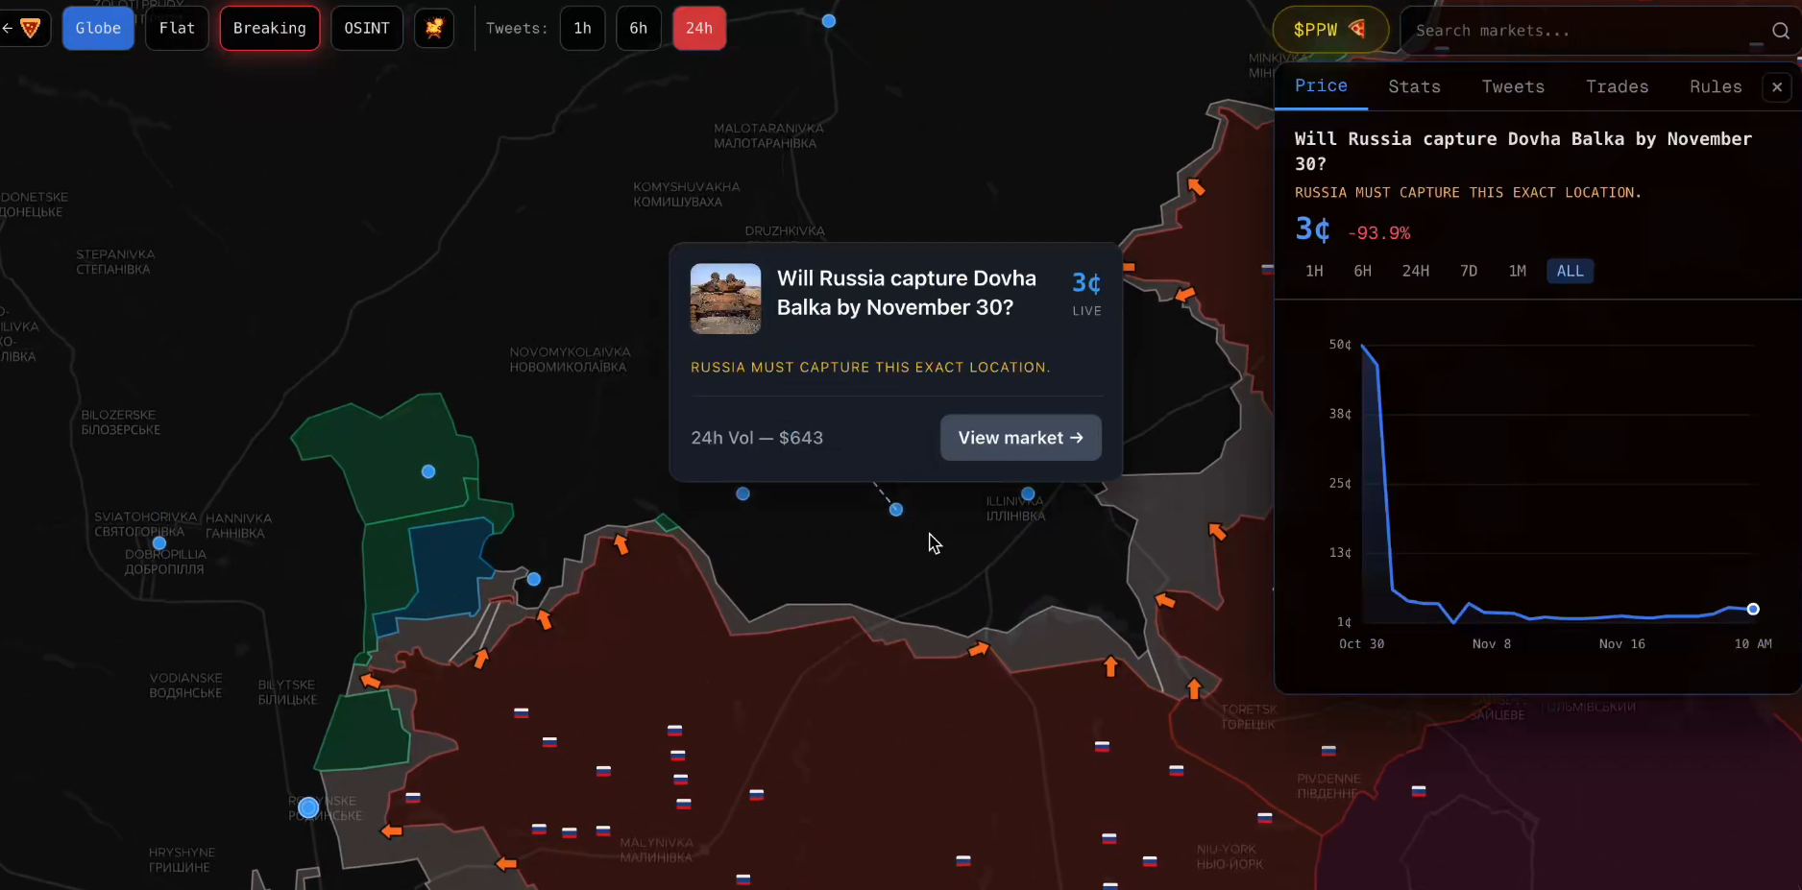Open the Stats tab
The image size is (1802, 890).
click(x=1414, y=87)
